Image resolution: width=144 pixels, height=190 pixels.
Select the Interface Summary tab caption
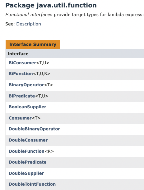(33, 44)
